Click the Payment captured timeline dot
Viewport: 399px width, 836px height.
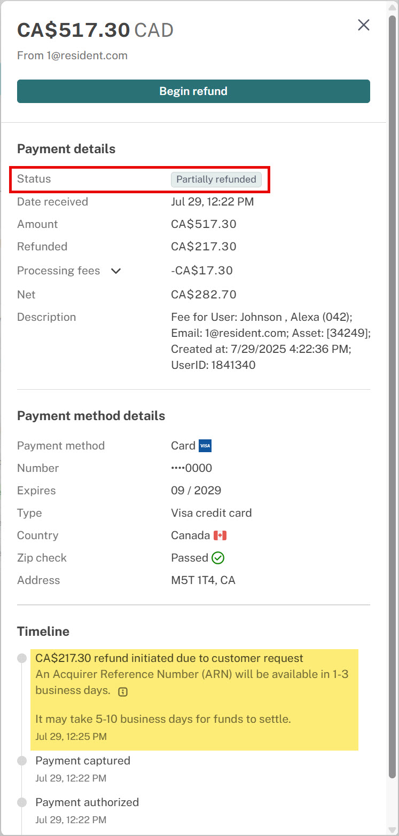coord(22,761)
